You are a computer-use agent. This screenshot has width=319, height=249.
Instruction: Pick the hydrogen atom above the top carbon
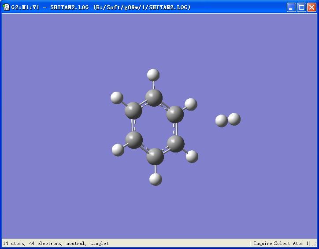coord(153,74)
